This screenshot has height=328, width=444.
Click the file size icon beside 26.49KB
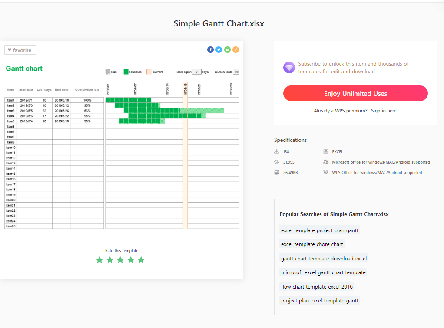[276, 172]
